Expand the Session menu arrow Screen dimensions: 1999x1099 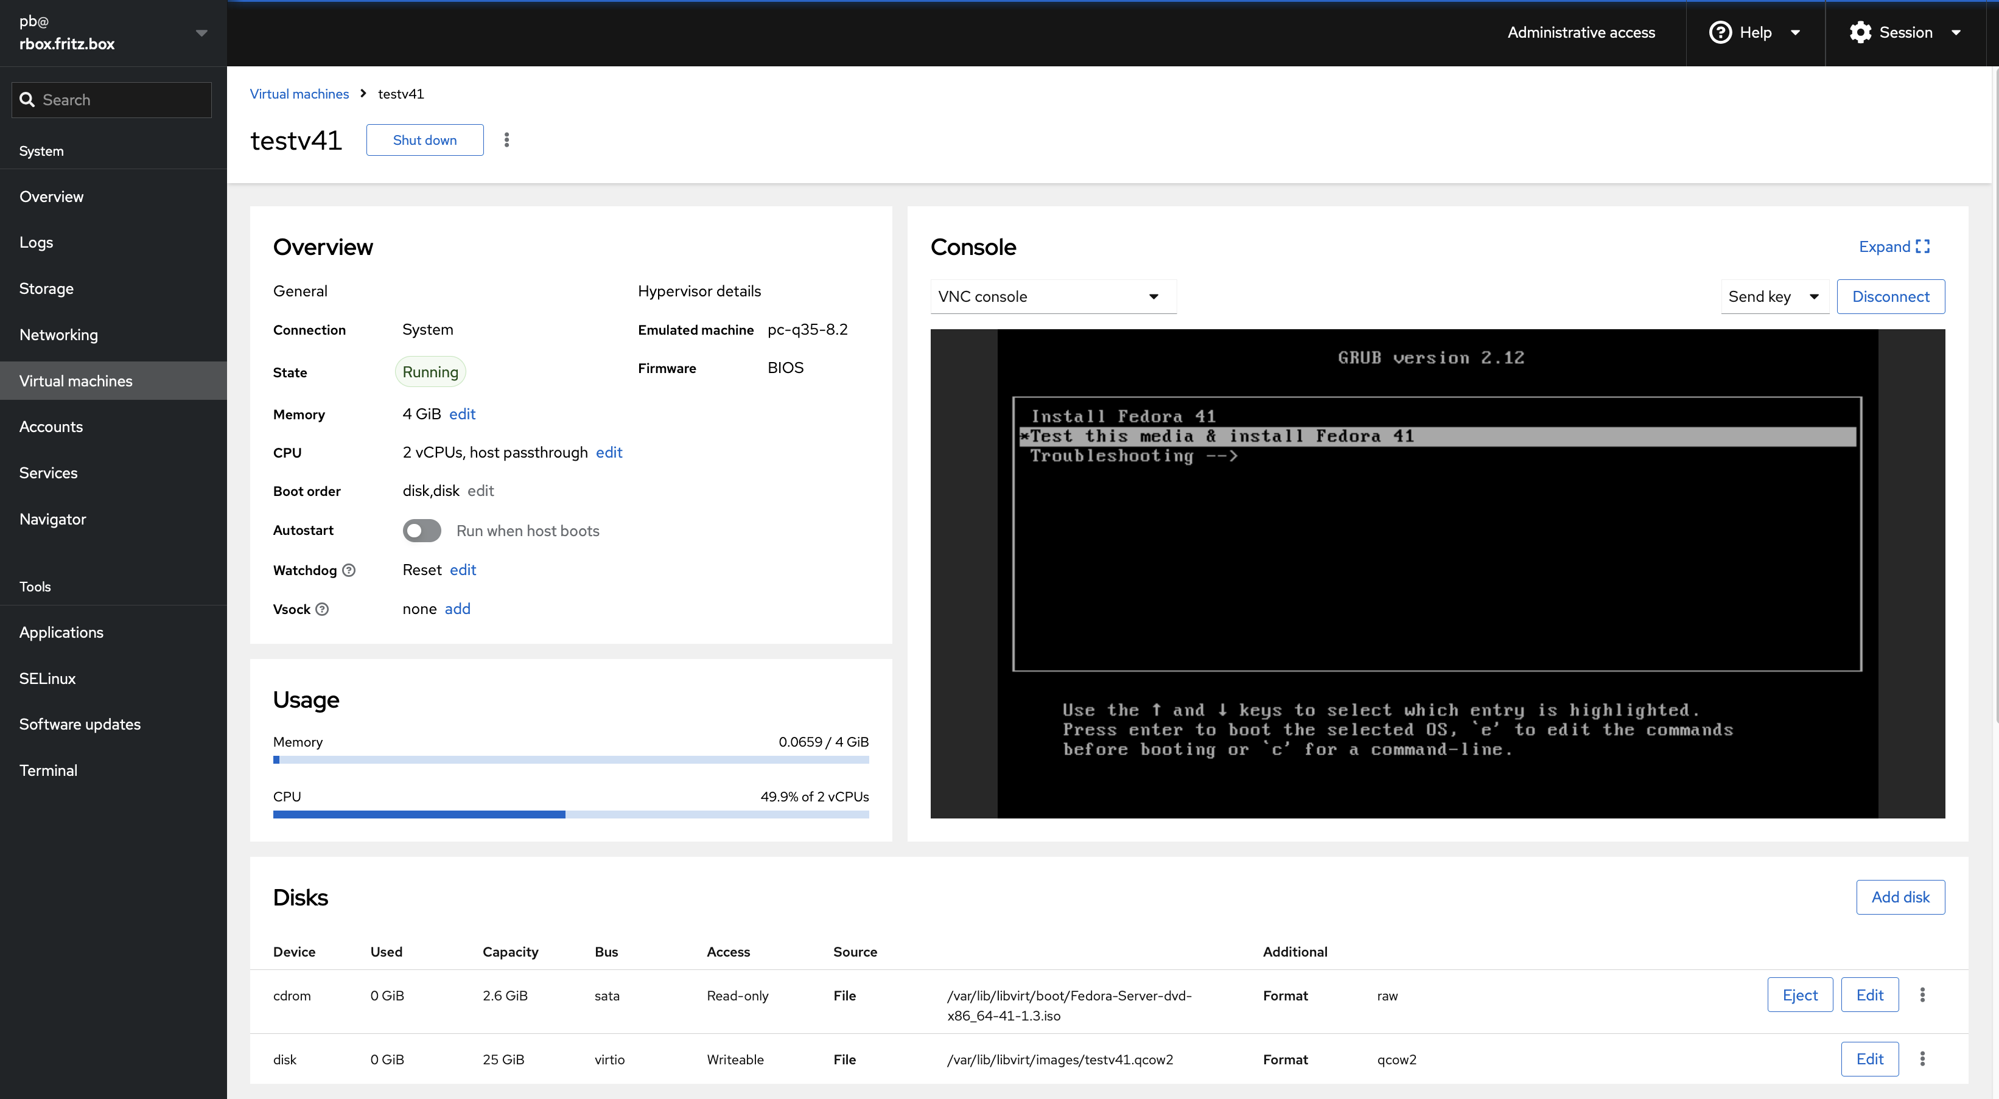coord(1956,33)
